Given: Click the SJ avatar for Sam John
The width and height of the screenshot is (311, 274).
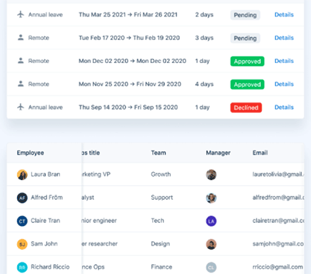Looking at the screenshot, I should click(x=22, y=244).
